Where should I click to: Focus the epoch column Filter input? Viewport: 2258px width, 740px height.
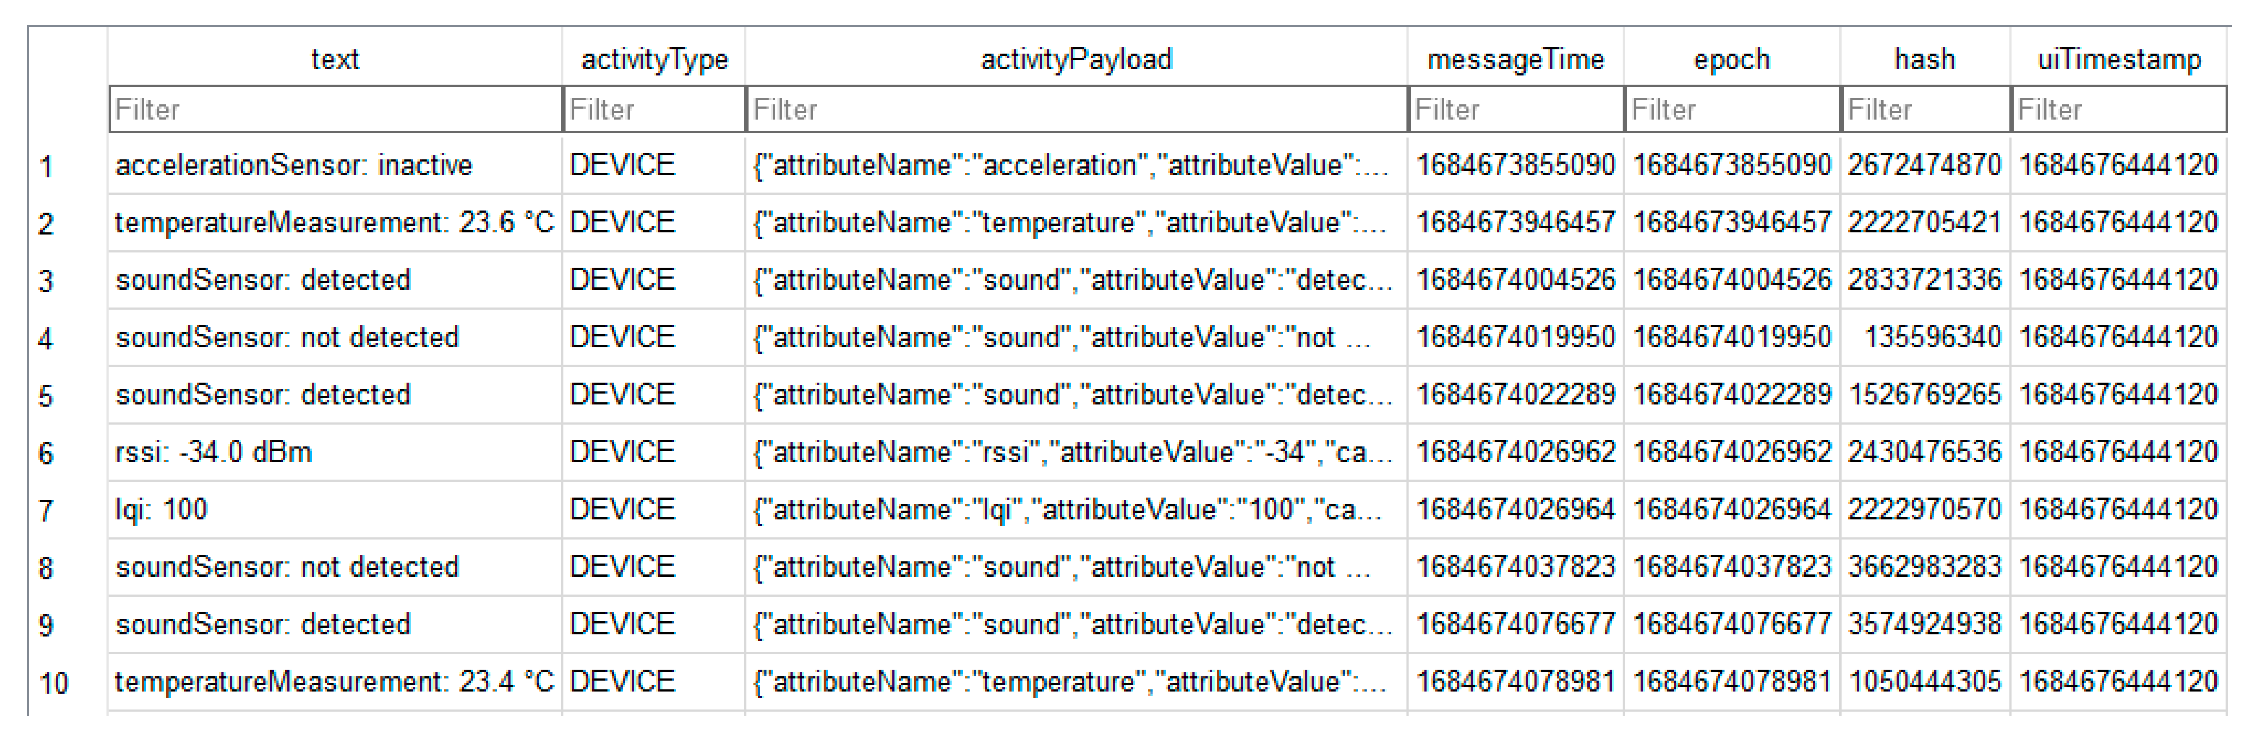(x=1732, y=110)
